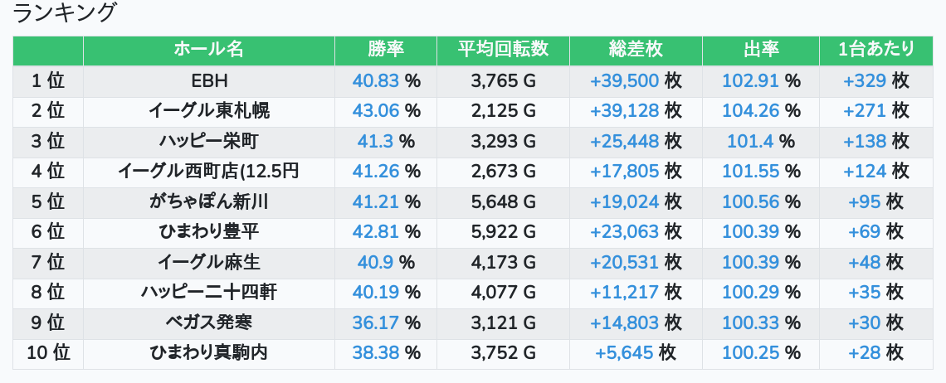Click the 1台あたり column header
The width and height of the screenshot is (946, 383).
(876, 50)
